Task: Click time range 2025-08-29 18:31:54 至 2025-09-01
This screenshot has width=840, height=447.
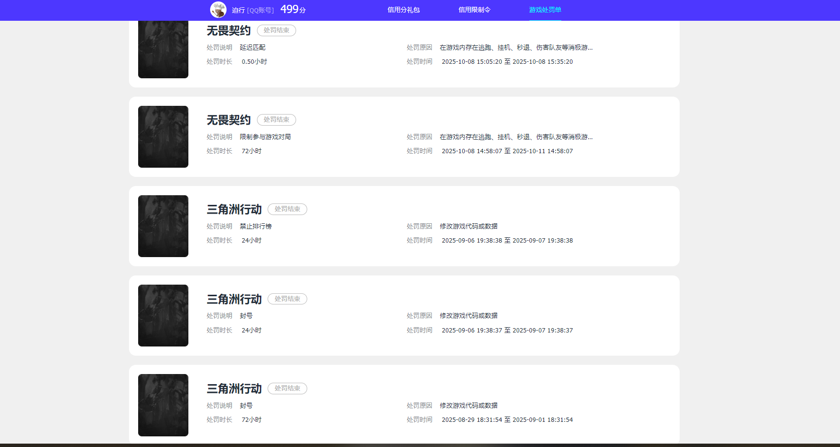Action: click(507, 420)
